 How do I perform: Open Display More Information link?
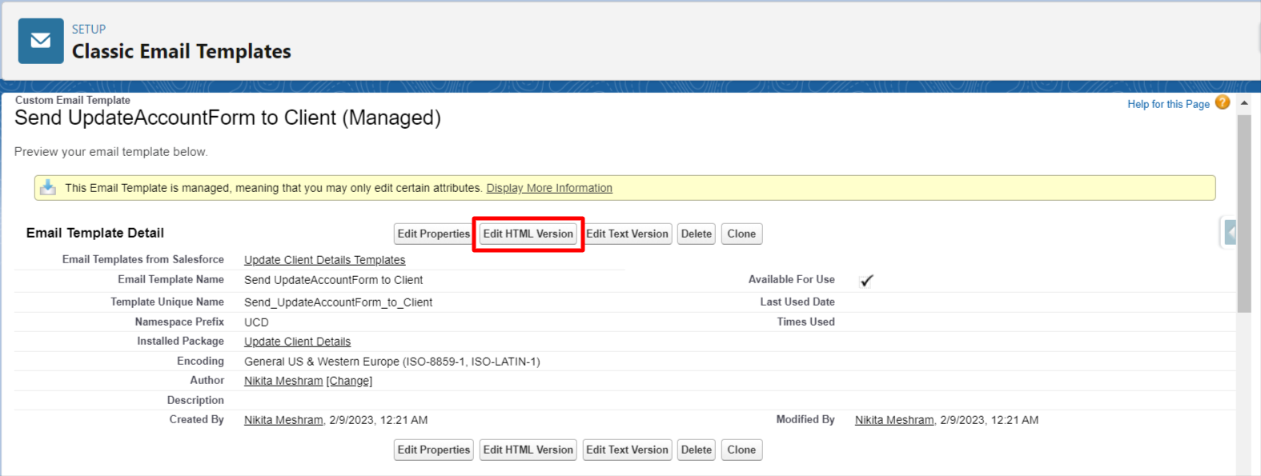coord(549,188)
